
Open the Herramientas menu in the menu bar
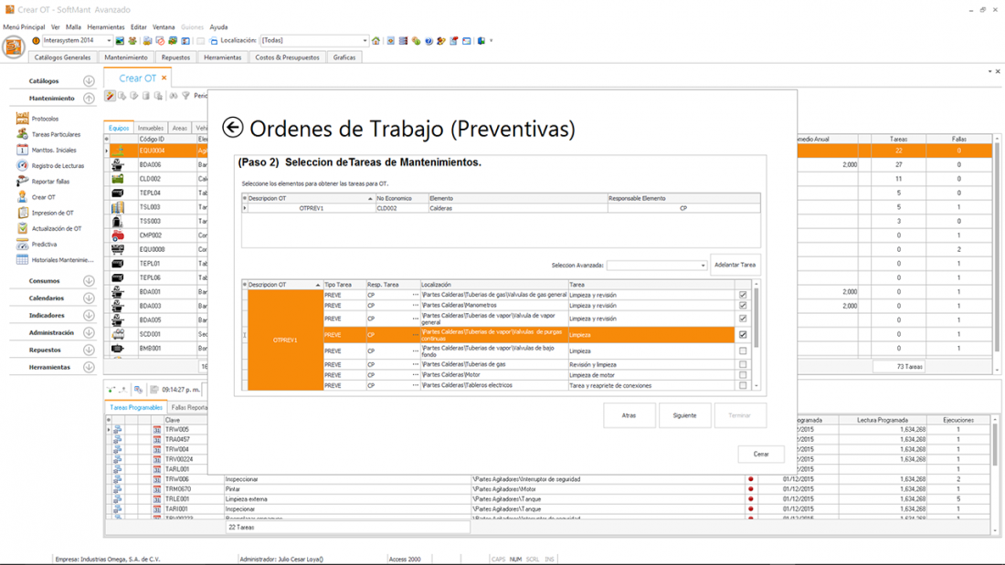106,27
